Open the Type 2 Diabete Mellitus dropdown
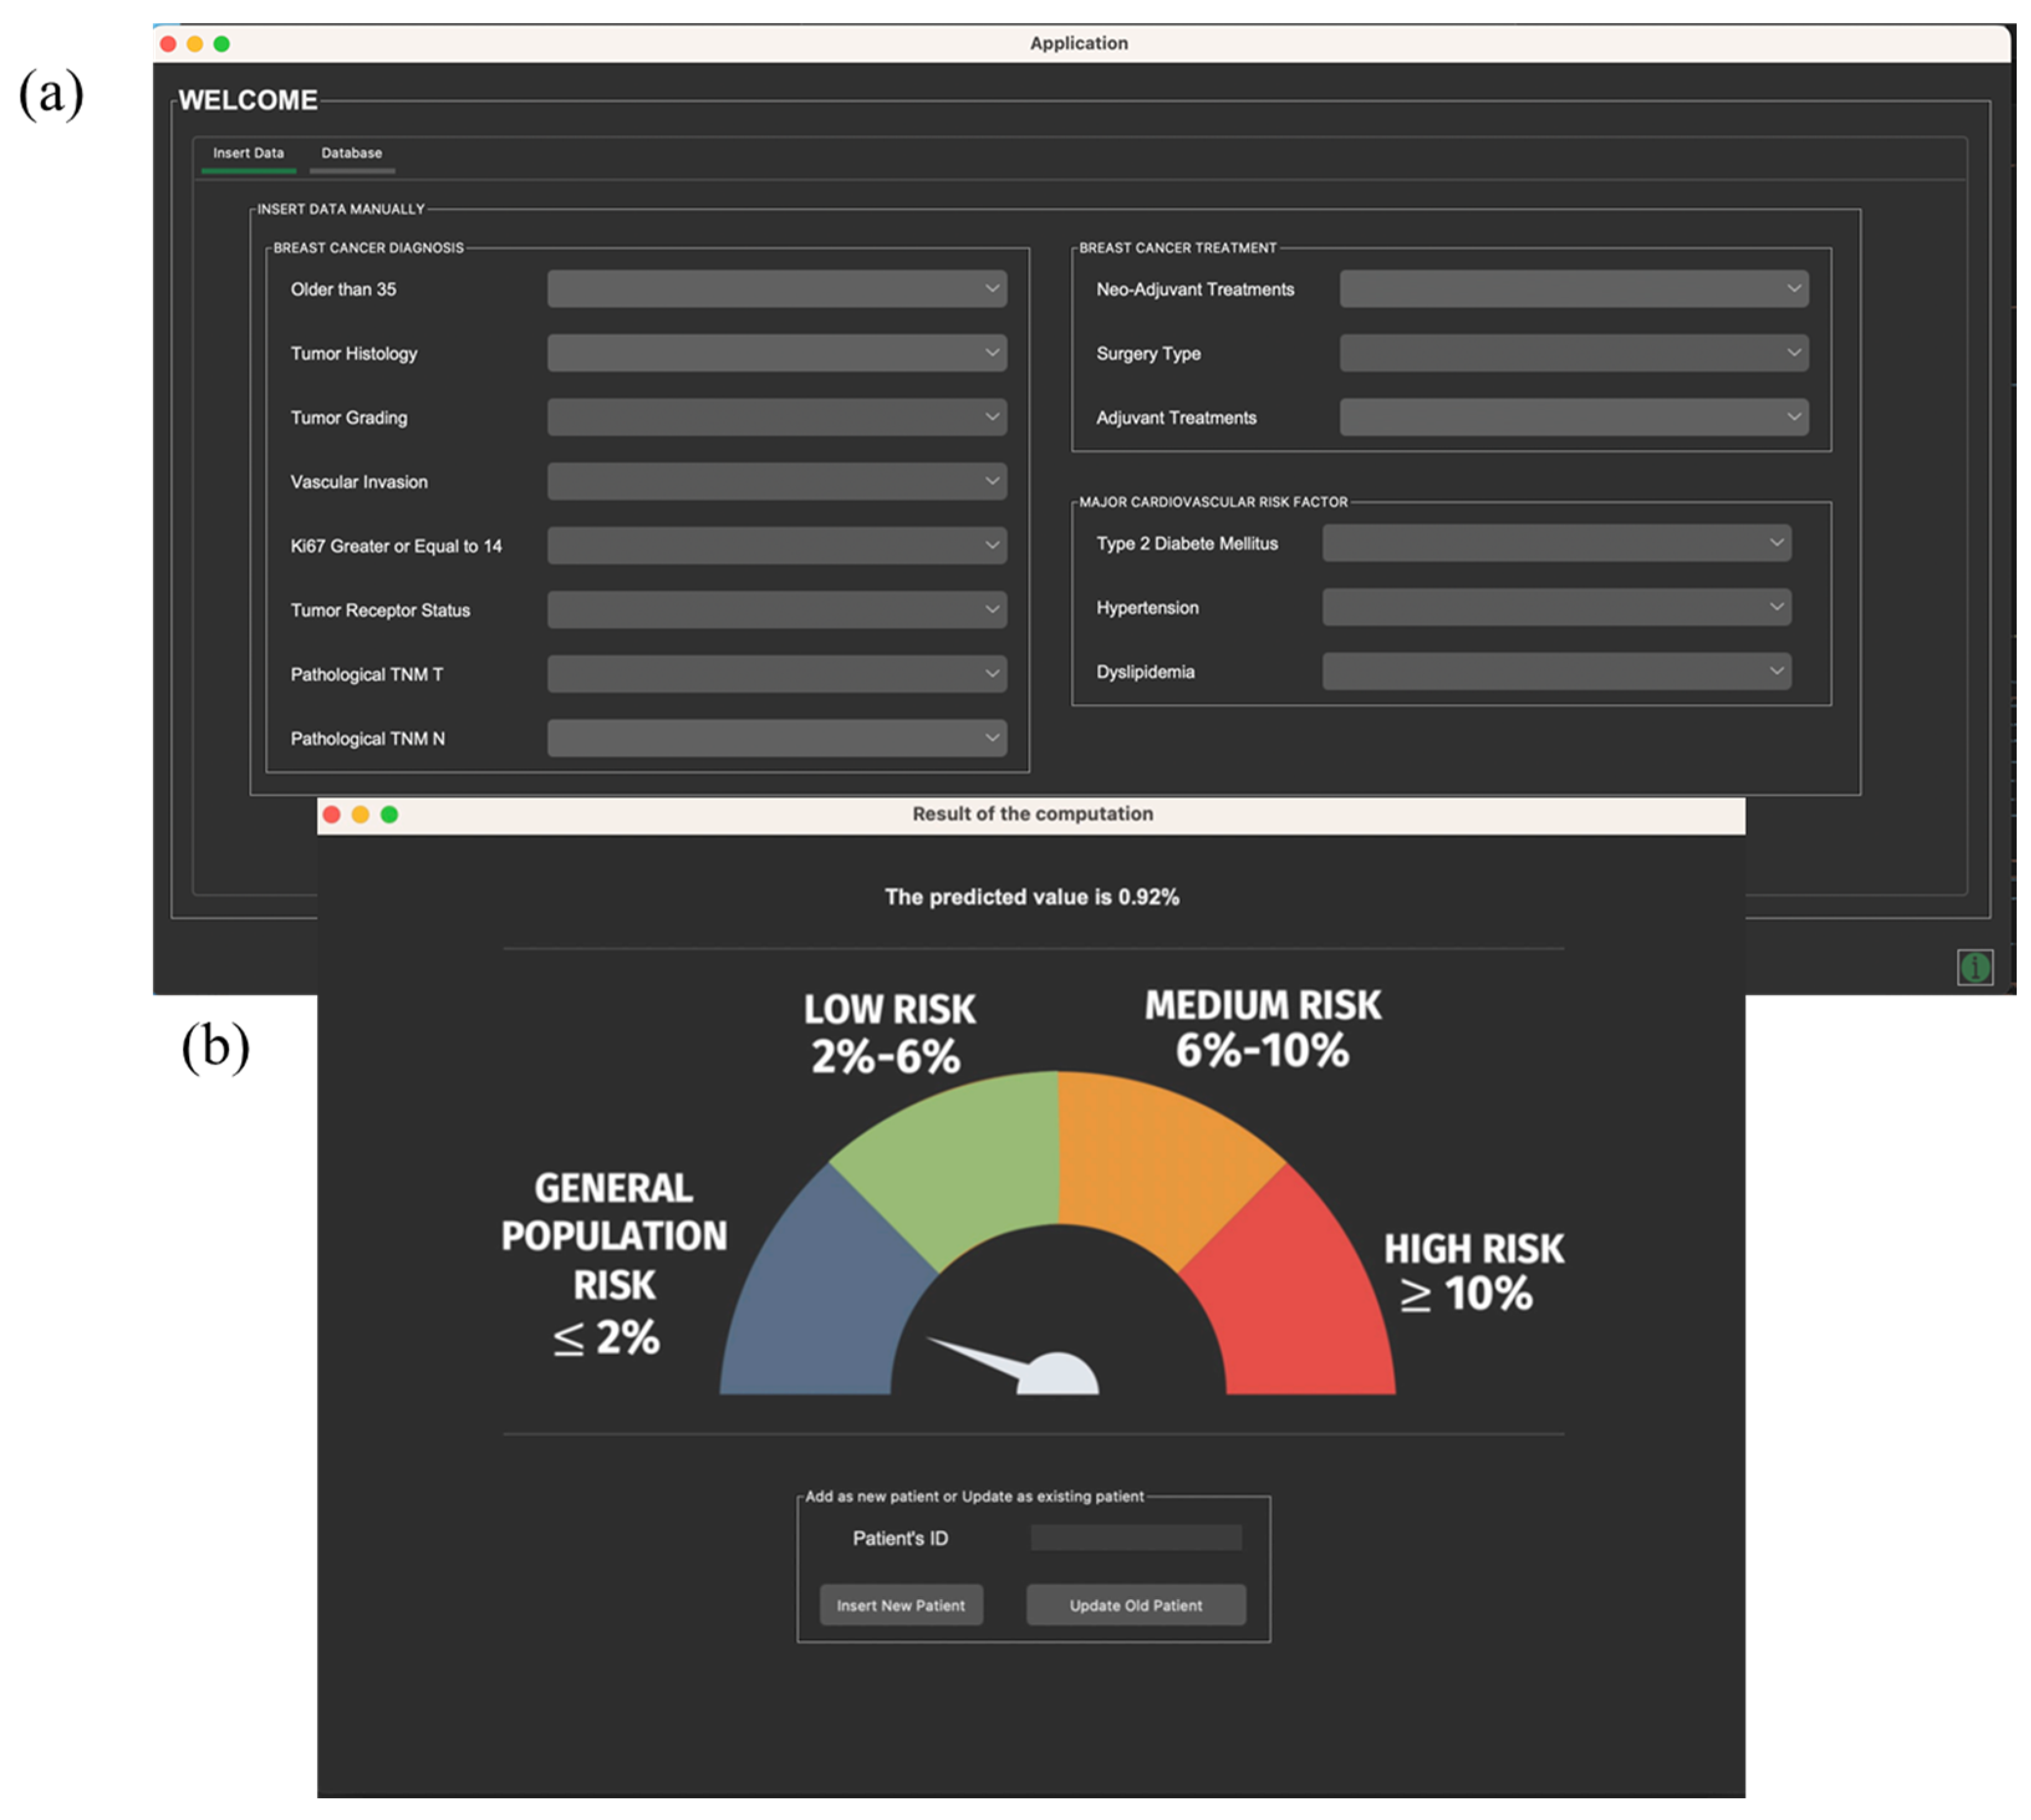This screenshot has height=1820, width=2031. click(1556, 543)
